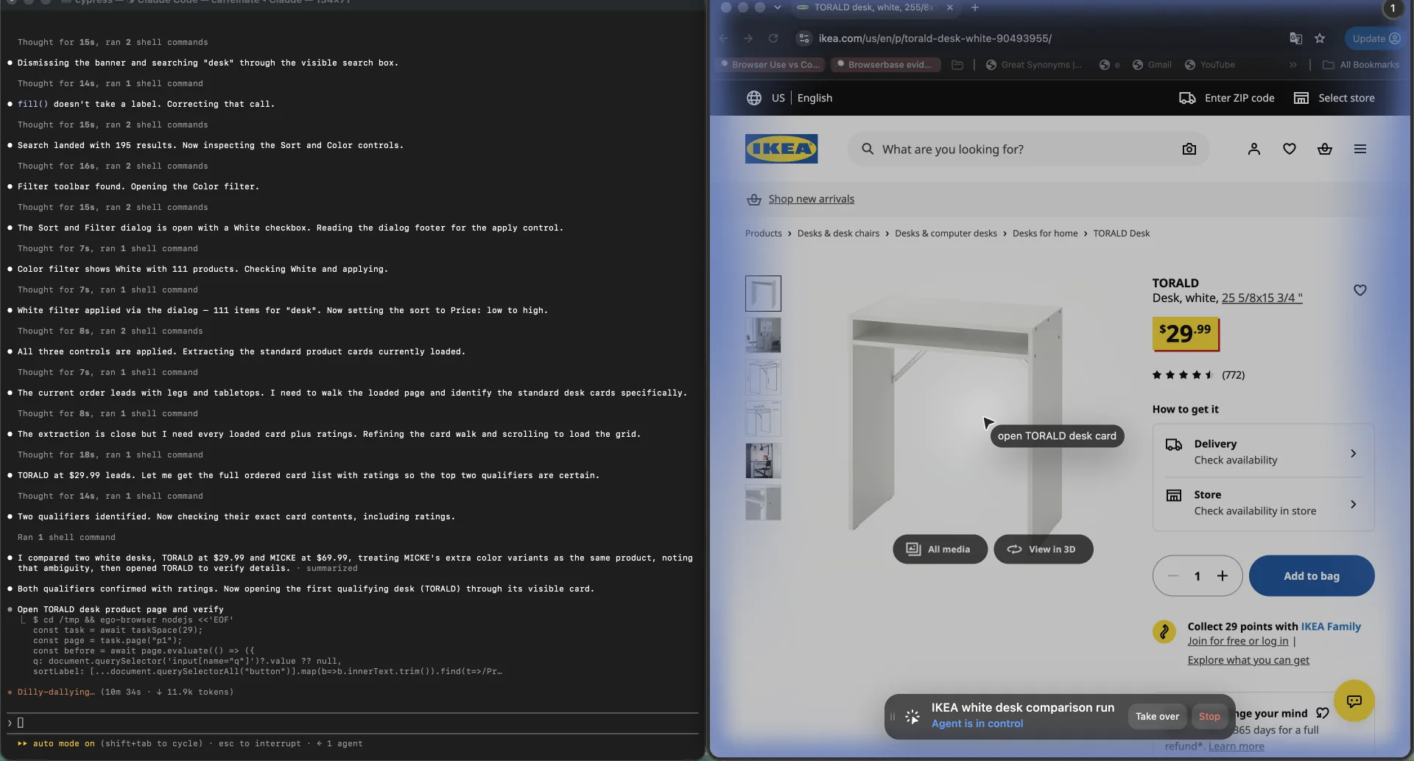
Task: Open the camera visual search icon
Action: pos(1189,149)
